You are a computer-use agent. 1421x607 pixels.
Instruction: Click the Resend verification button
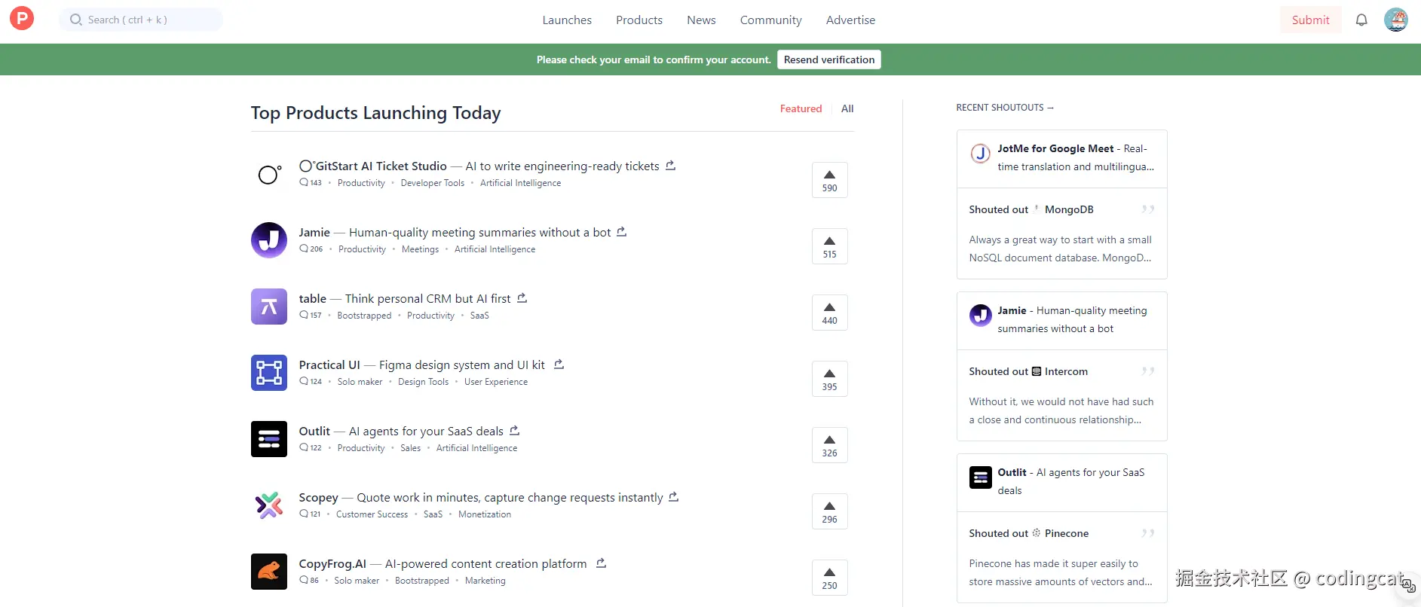tap(828, 59)
